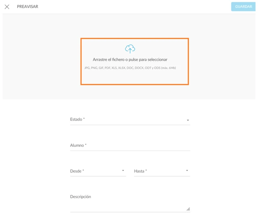Screen dimensions: 258x217
Task: Click the cloud upload icon
Action: point(130,49)
